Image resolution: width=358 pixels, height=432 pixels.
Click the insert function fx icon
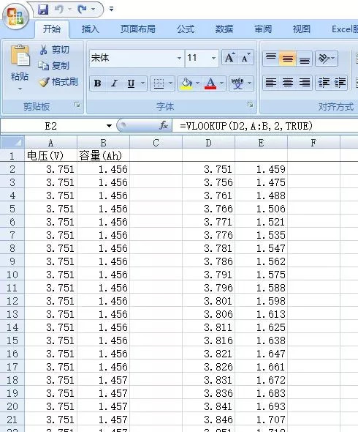click(x=164, y=126)
